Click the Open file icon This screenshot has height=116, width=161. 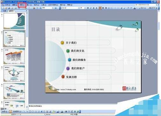6,8
